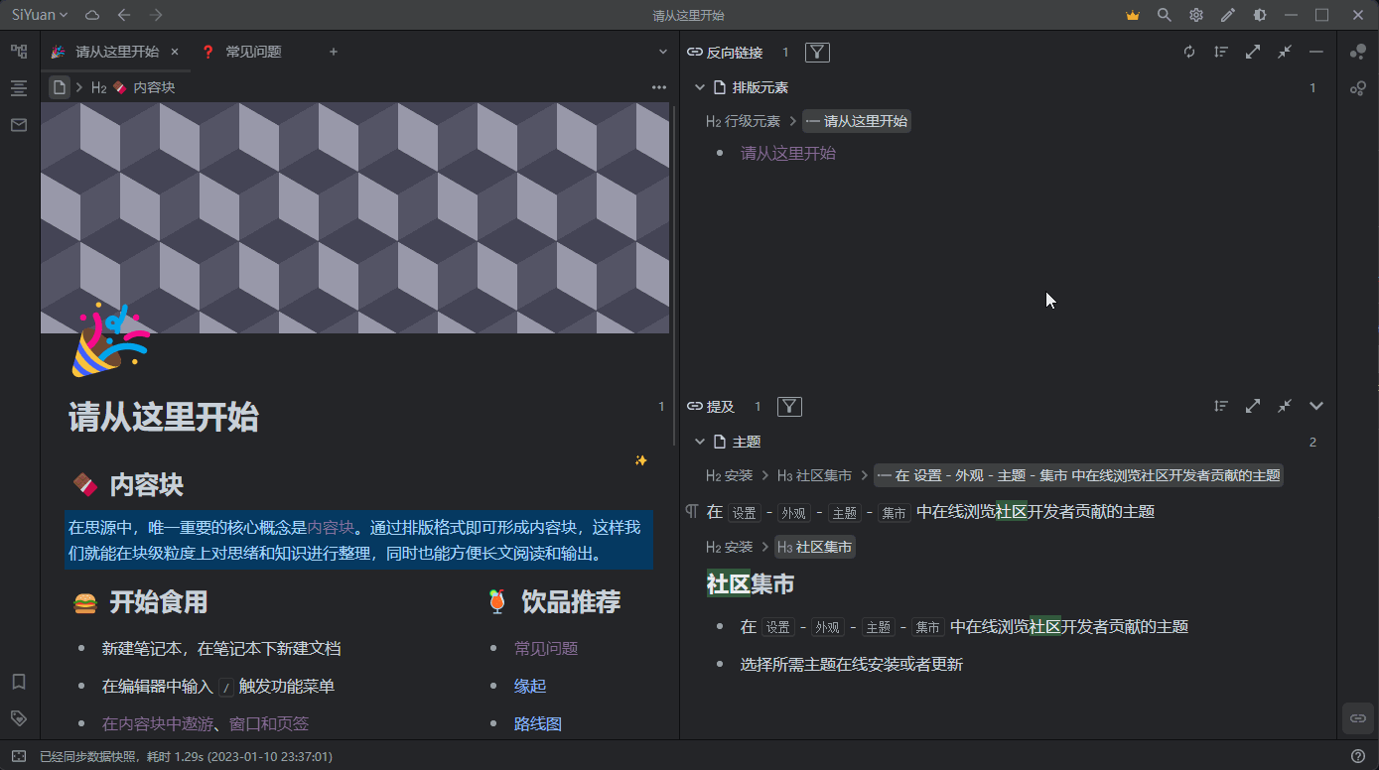Open the global graph panel icon

1358,88
